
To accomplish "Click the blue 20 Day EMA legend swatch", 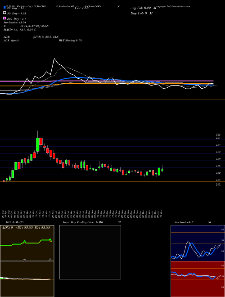I will pyautogui.click(x=4, y=8).
